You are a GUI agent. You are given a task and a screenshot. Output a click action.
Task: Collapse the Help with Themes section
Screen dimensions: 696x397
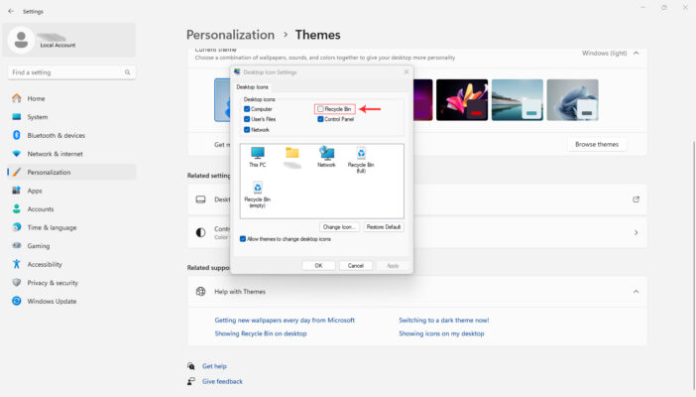pos(636,291)
